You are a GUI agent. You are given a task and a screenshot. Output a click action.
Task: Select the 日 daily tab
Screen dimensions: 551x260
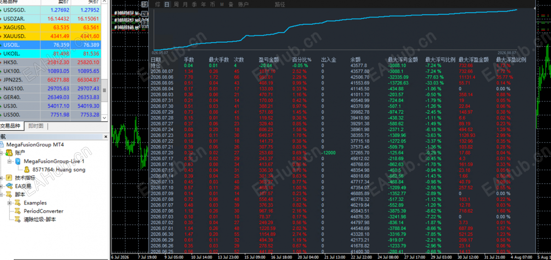click(x=166, y=5)
